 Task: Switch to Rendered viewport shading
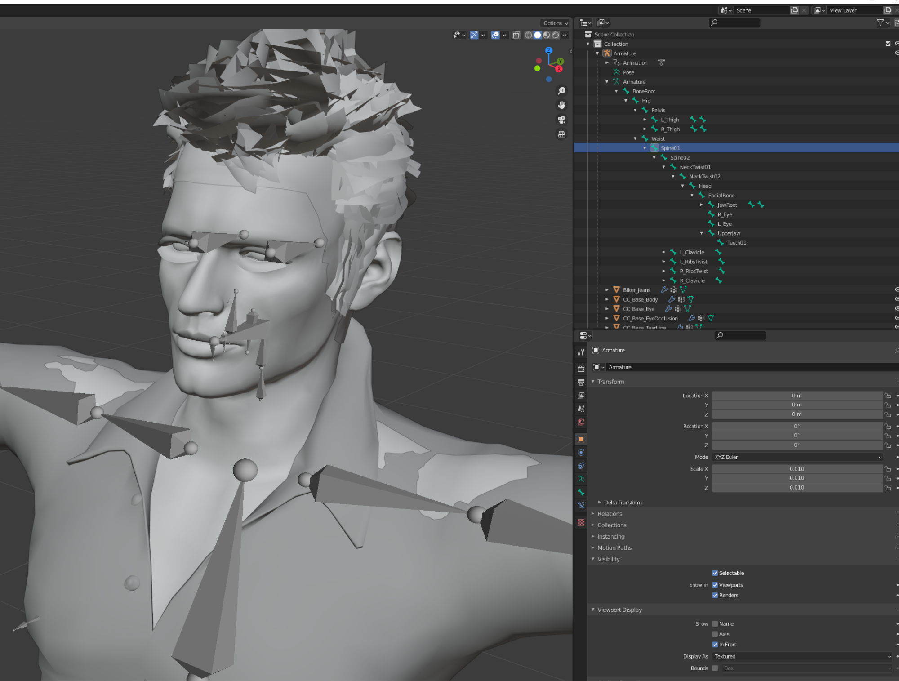coord(556,35)
